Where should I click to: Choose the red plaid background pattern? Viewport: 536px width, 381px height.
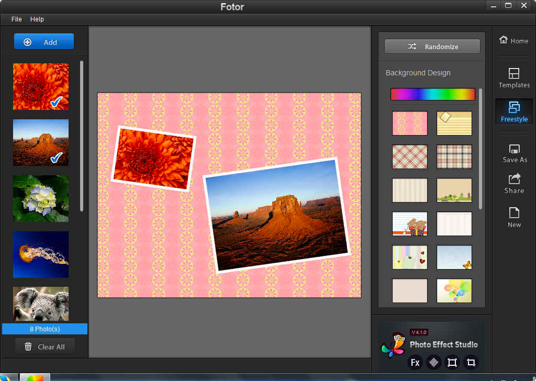[x=410, y=156]
